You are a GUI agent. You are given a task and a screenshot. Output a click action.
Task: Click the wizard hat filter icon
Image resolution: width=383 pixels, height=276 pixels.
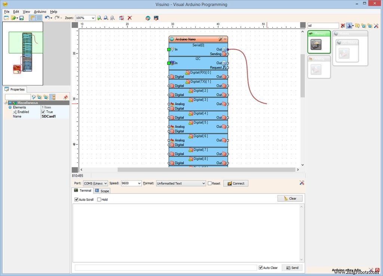349,25
